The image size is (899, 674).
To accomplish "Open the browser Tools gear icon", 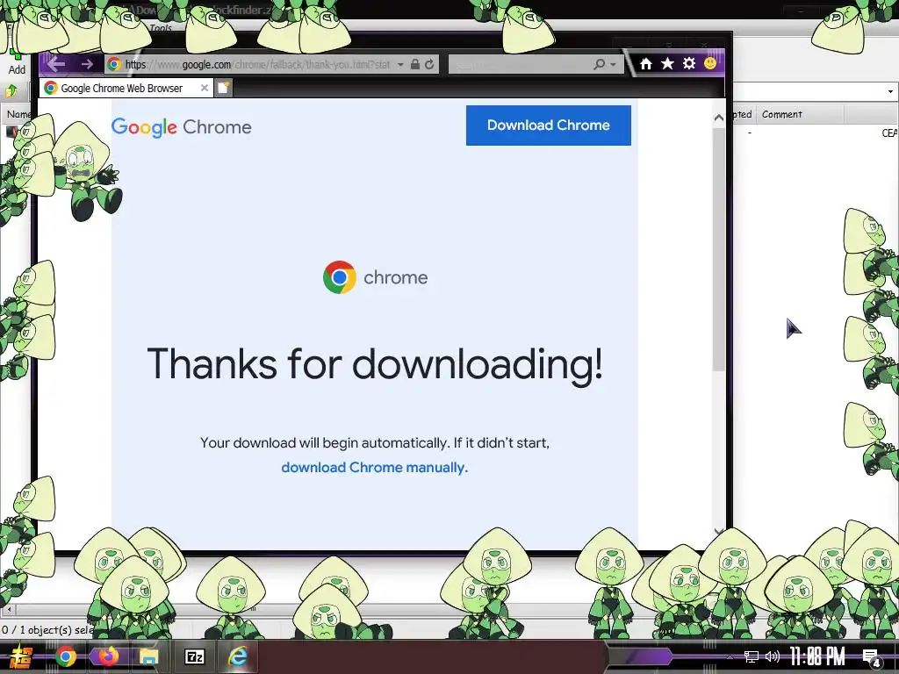I will pos(689,63).
